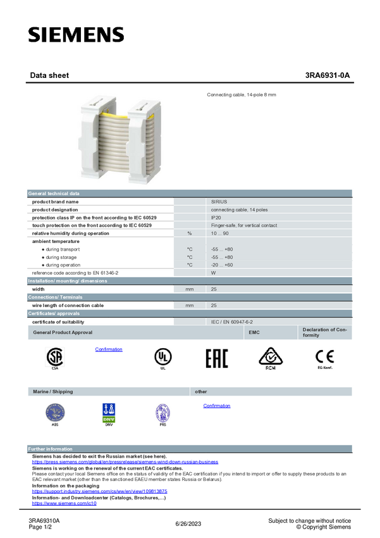This screenshot has width=380, height=538.
Task: Click the PRS marine approval logo
Action: 162,415
